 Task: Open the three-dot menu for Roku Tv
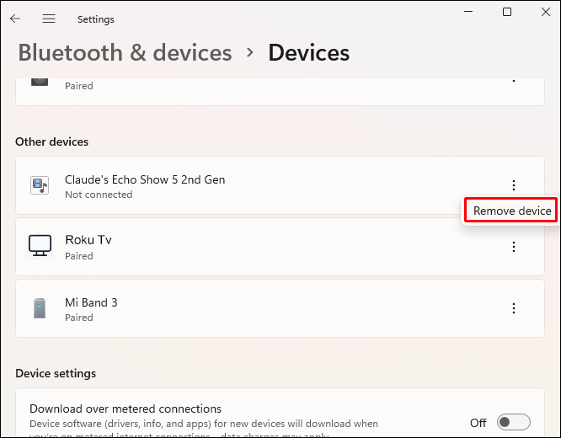(x=514, y=247)
